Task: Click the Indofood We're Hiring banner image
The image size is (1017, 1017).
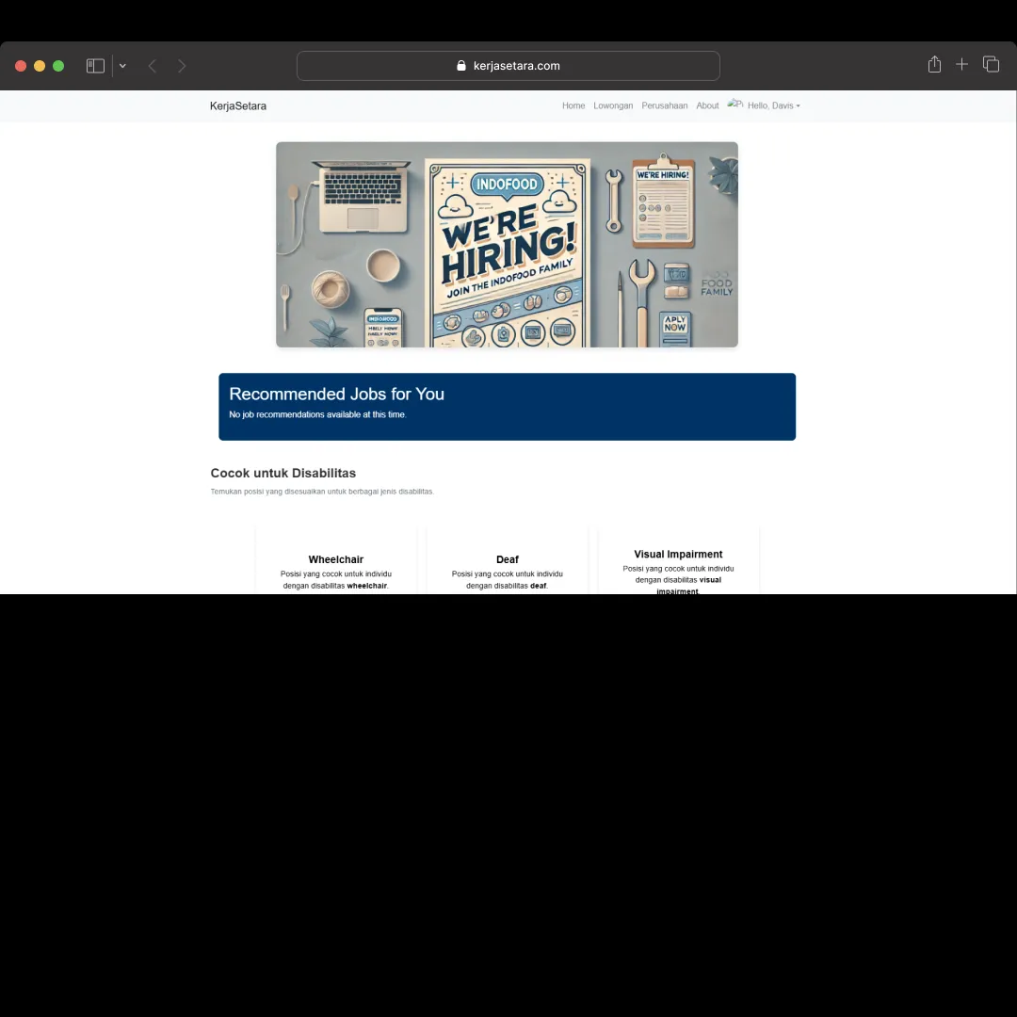Action: click(x=507, y=245)
